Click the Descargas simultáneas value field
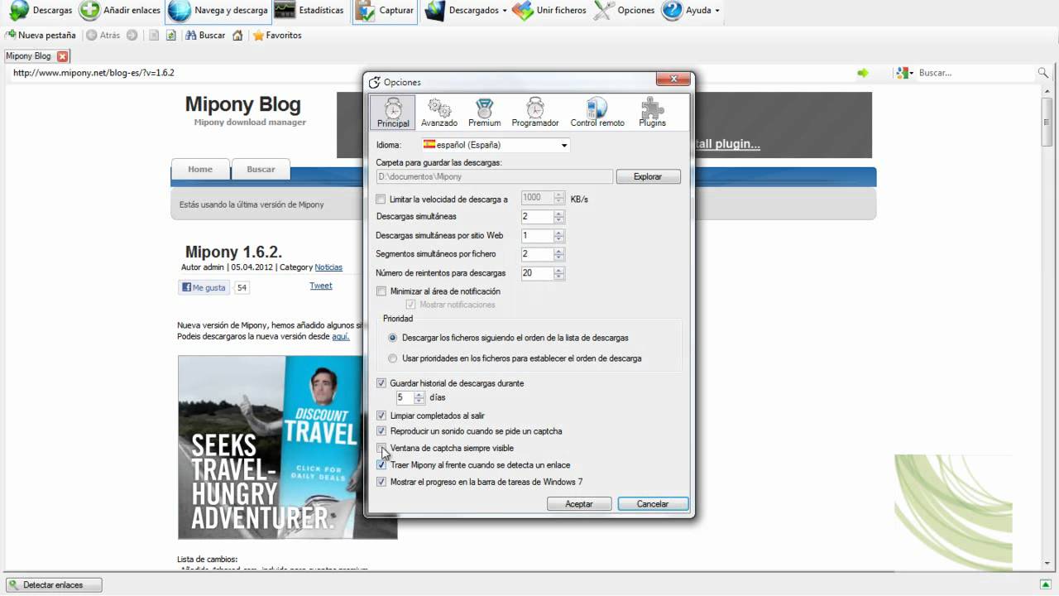This screenshot has height=596, width=1059. 537,217
